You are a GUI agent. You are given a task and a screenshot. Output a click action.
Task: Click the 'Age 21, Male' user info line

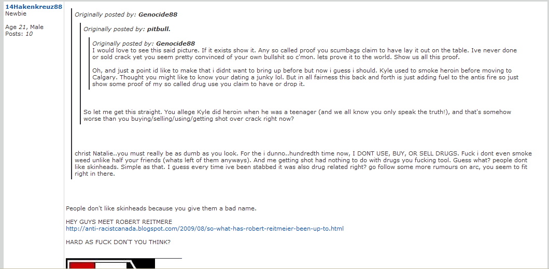24,27
